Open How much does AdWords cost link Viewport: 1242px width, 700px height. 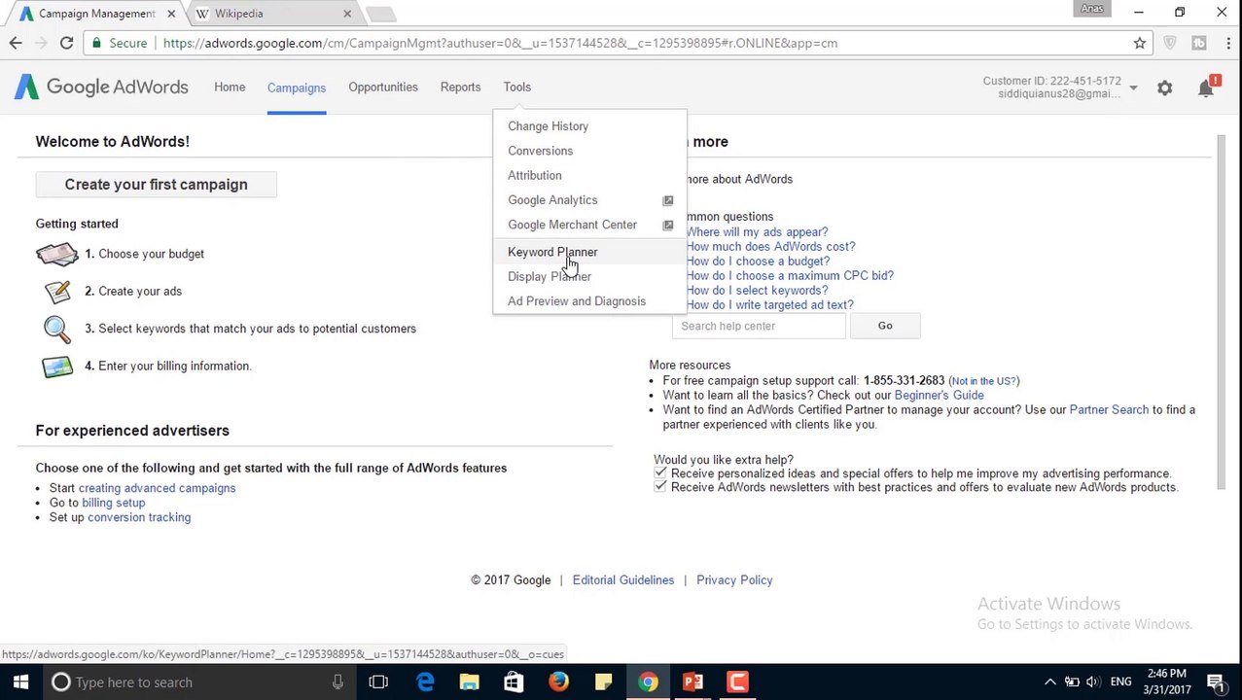770,247
